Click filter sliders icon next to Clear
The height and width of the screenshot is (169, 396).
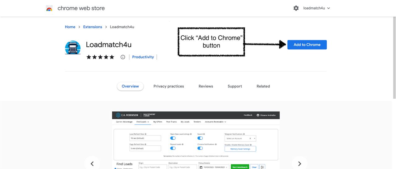262,167
